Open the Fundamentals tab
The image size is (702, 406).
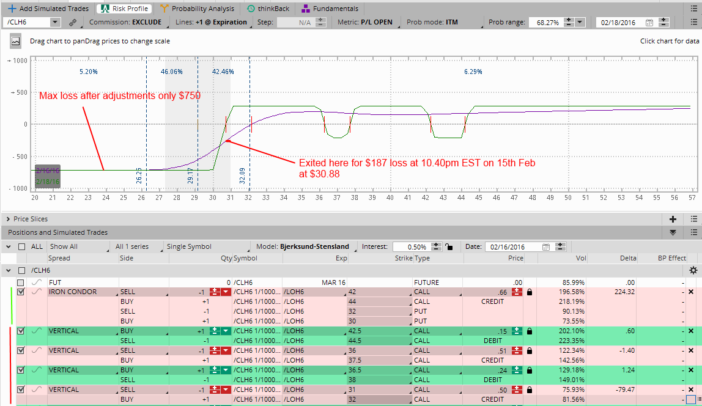(330, 9)
